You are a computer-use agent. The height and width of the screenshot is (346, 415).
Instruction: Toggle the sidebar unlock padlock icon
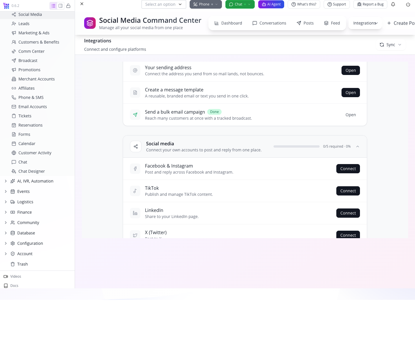click(68, 5)
